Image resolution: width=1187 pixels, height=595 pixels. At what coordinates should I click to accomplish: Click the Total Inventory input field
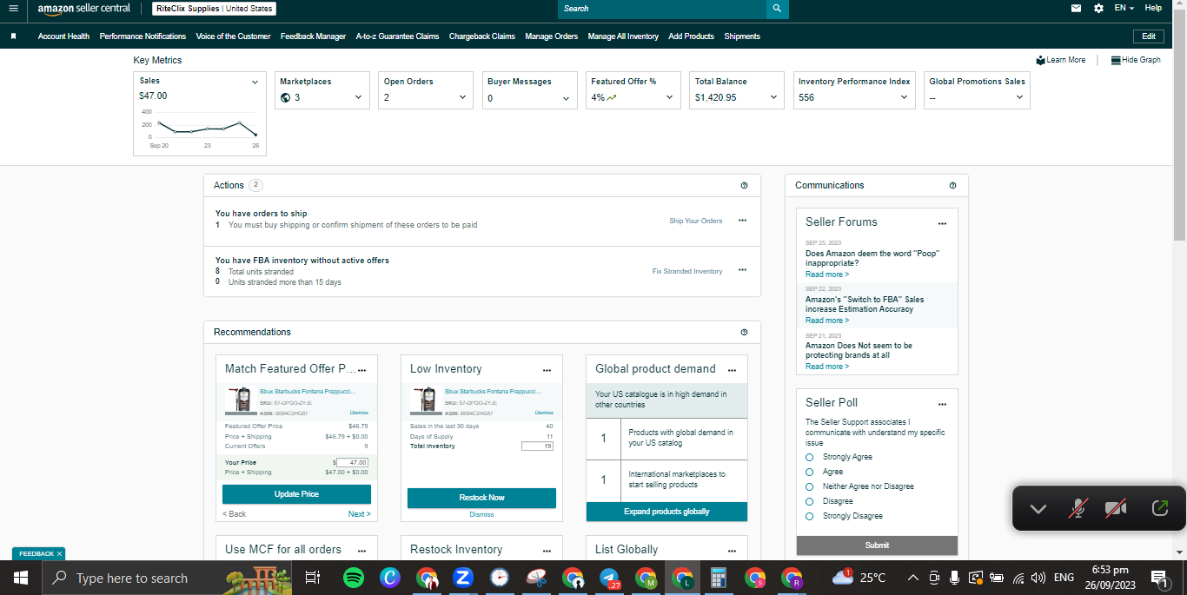[537, 446]
